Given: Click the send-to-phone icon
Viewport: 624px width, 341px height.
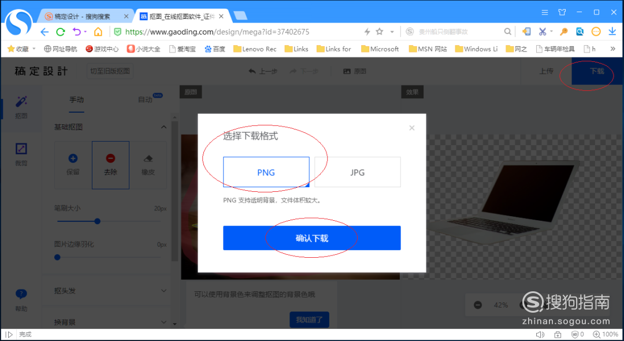Looking at the screenshot, I should point(526,32).
